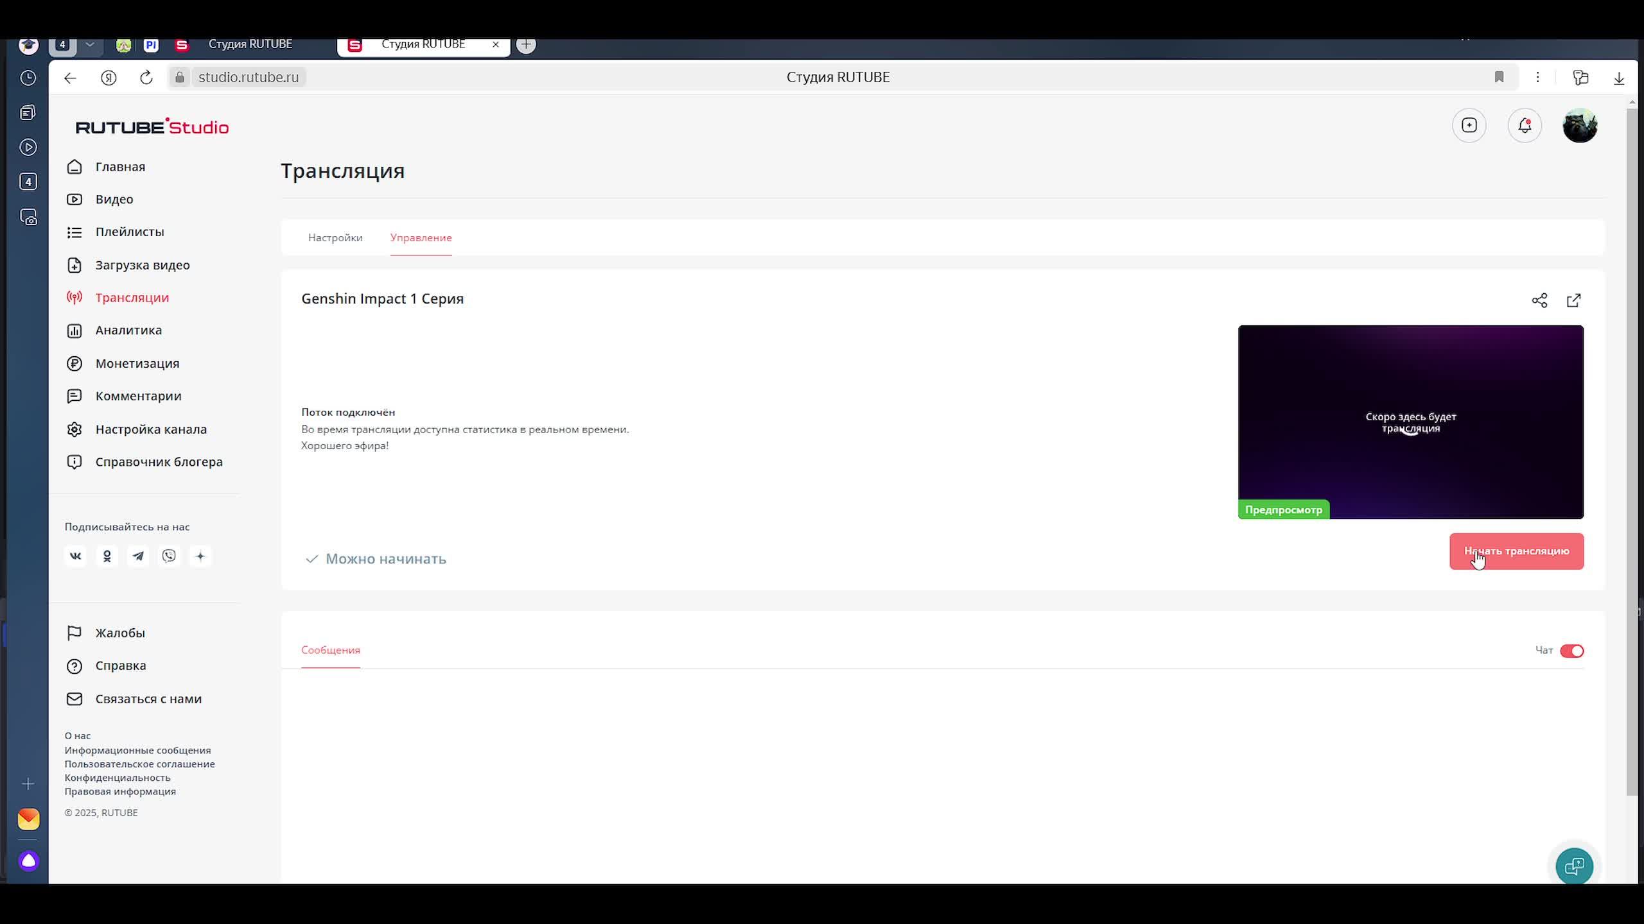The width and height of the screenshot is (1644, 924).
Task: Click the share stream icon
Action: tap(1539, 300)
